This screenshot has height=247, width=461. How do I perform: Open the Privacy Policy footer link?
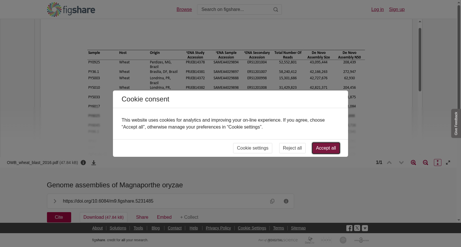(218, 228)
